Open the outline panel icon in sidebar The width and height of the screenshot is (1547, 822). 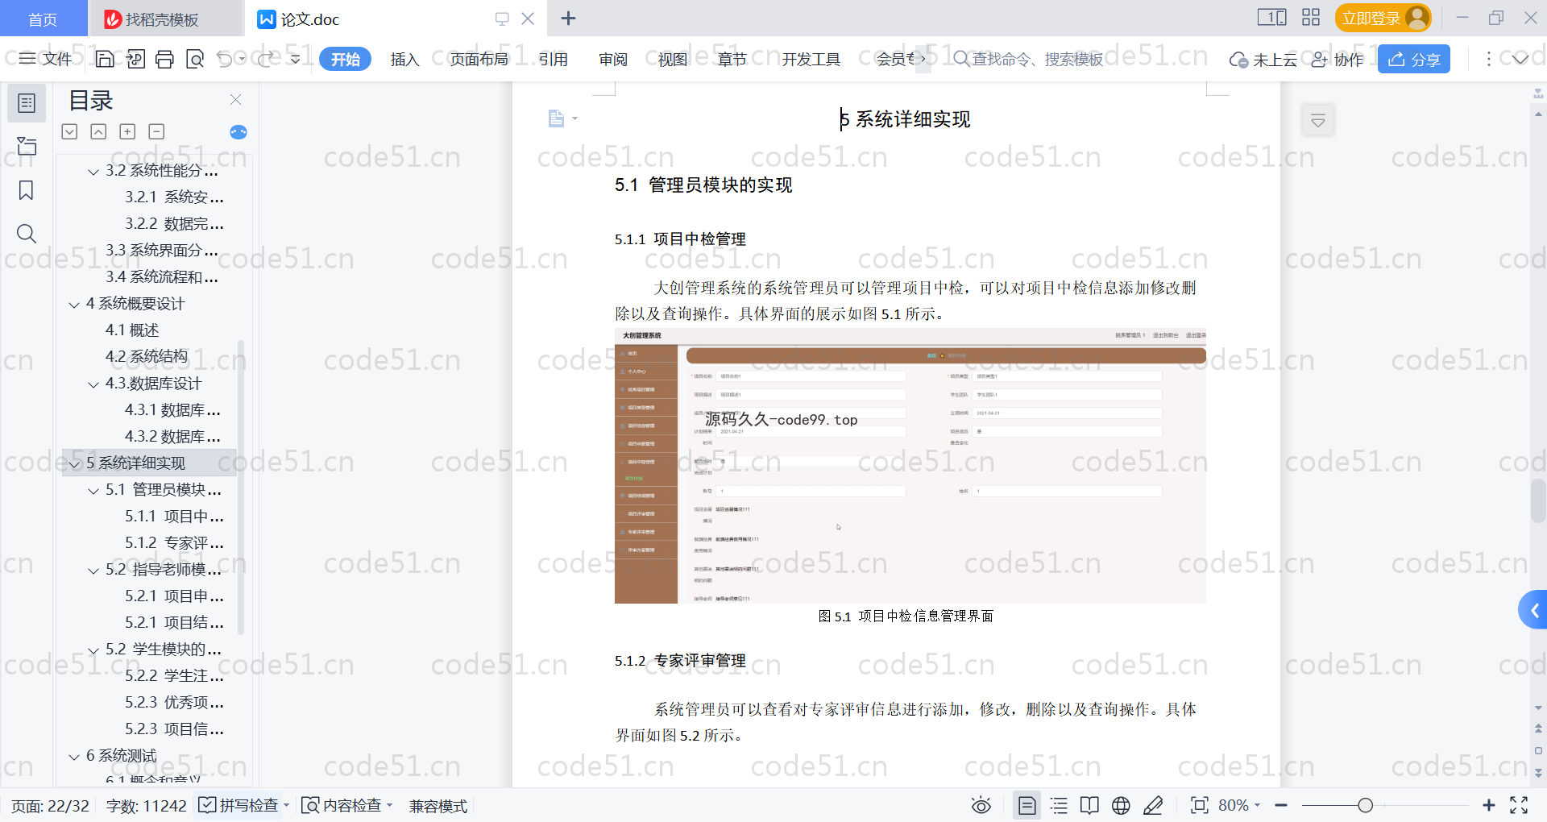[x=27, y=103]
